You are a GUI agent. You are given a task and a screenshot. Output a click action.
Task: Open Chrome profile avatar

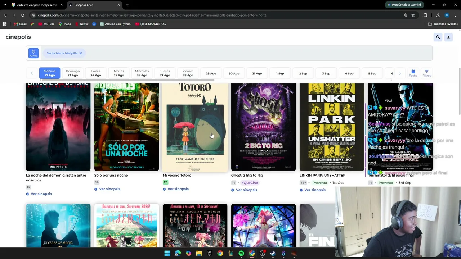pos(447,15)
